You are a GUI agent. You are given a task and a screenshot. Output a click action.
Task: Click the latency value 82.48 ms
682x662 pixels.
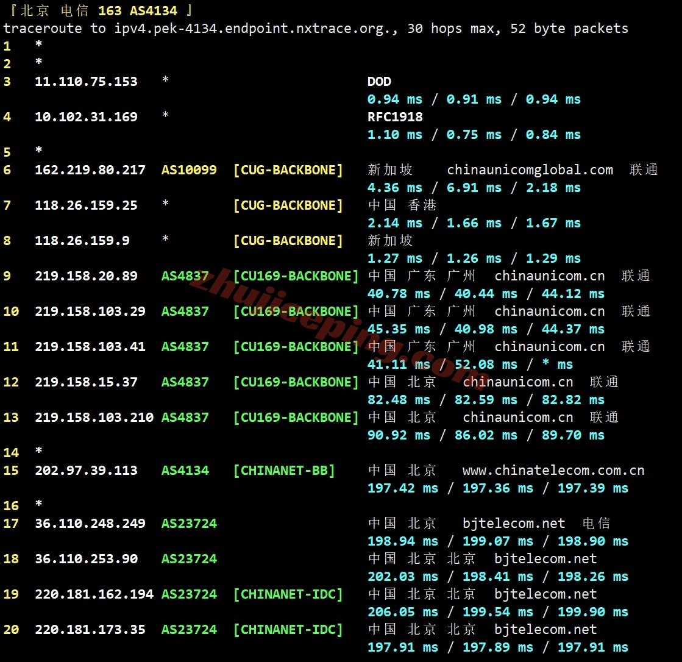[399, 400]
